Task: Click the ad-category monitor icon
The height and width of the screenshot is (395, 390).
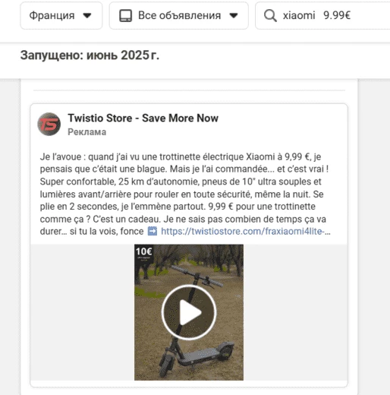Action: click(x=126, y=16)
